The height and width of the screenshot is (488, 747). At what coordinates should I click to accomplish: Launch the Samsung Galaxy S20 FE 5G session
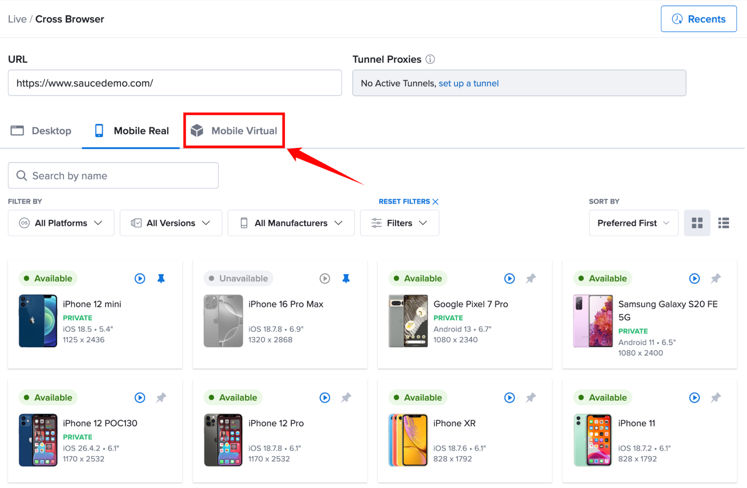[694, 279]
